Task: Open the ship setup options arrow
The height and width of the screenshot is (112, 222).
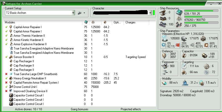Action: click(x=84, y=13)
